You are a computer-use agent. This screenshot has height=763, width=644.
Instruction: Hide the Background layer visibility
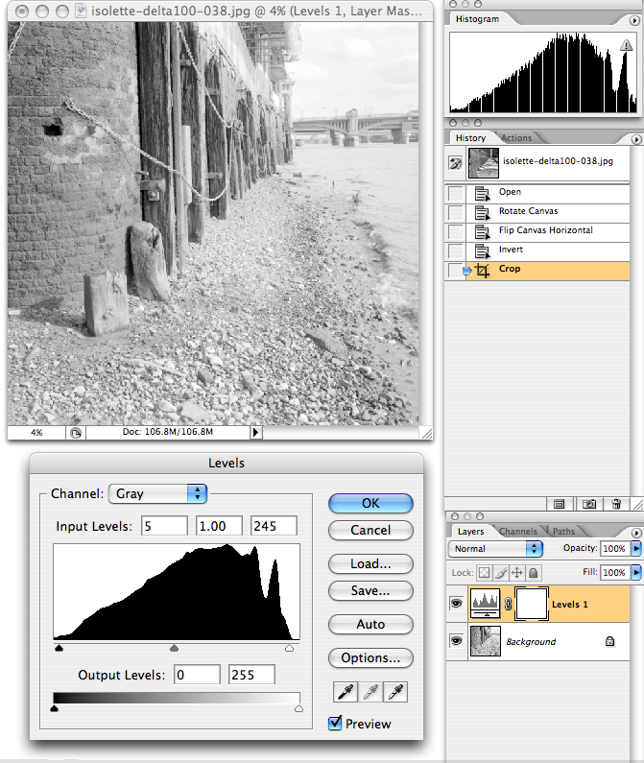click(x=456, y=640)
